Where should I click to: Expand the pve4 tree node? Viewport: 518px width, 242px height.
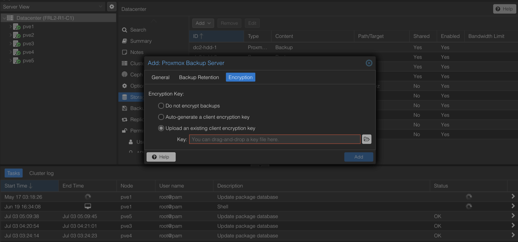(10, 52)
